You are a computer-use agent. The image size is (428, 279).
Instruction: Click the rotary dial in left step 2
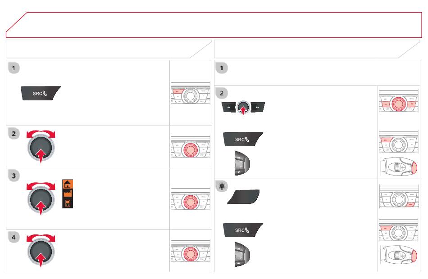(41, 147)
